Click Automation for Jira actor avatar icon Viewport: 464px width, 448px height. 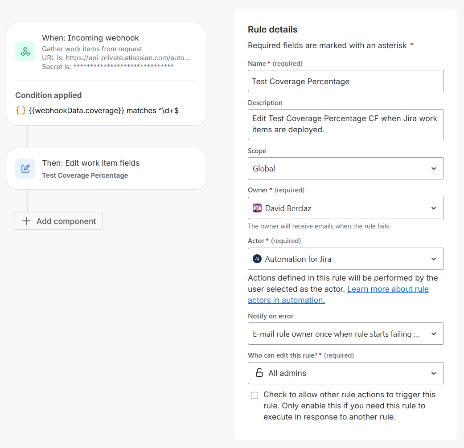[x=257, y=259]
